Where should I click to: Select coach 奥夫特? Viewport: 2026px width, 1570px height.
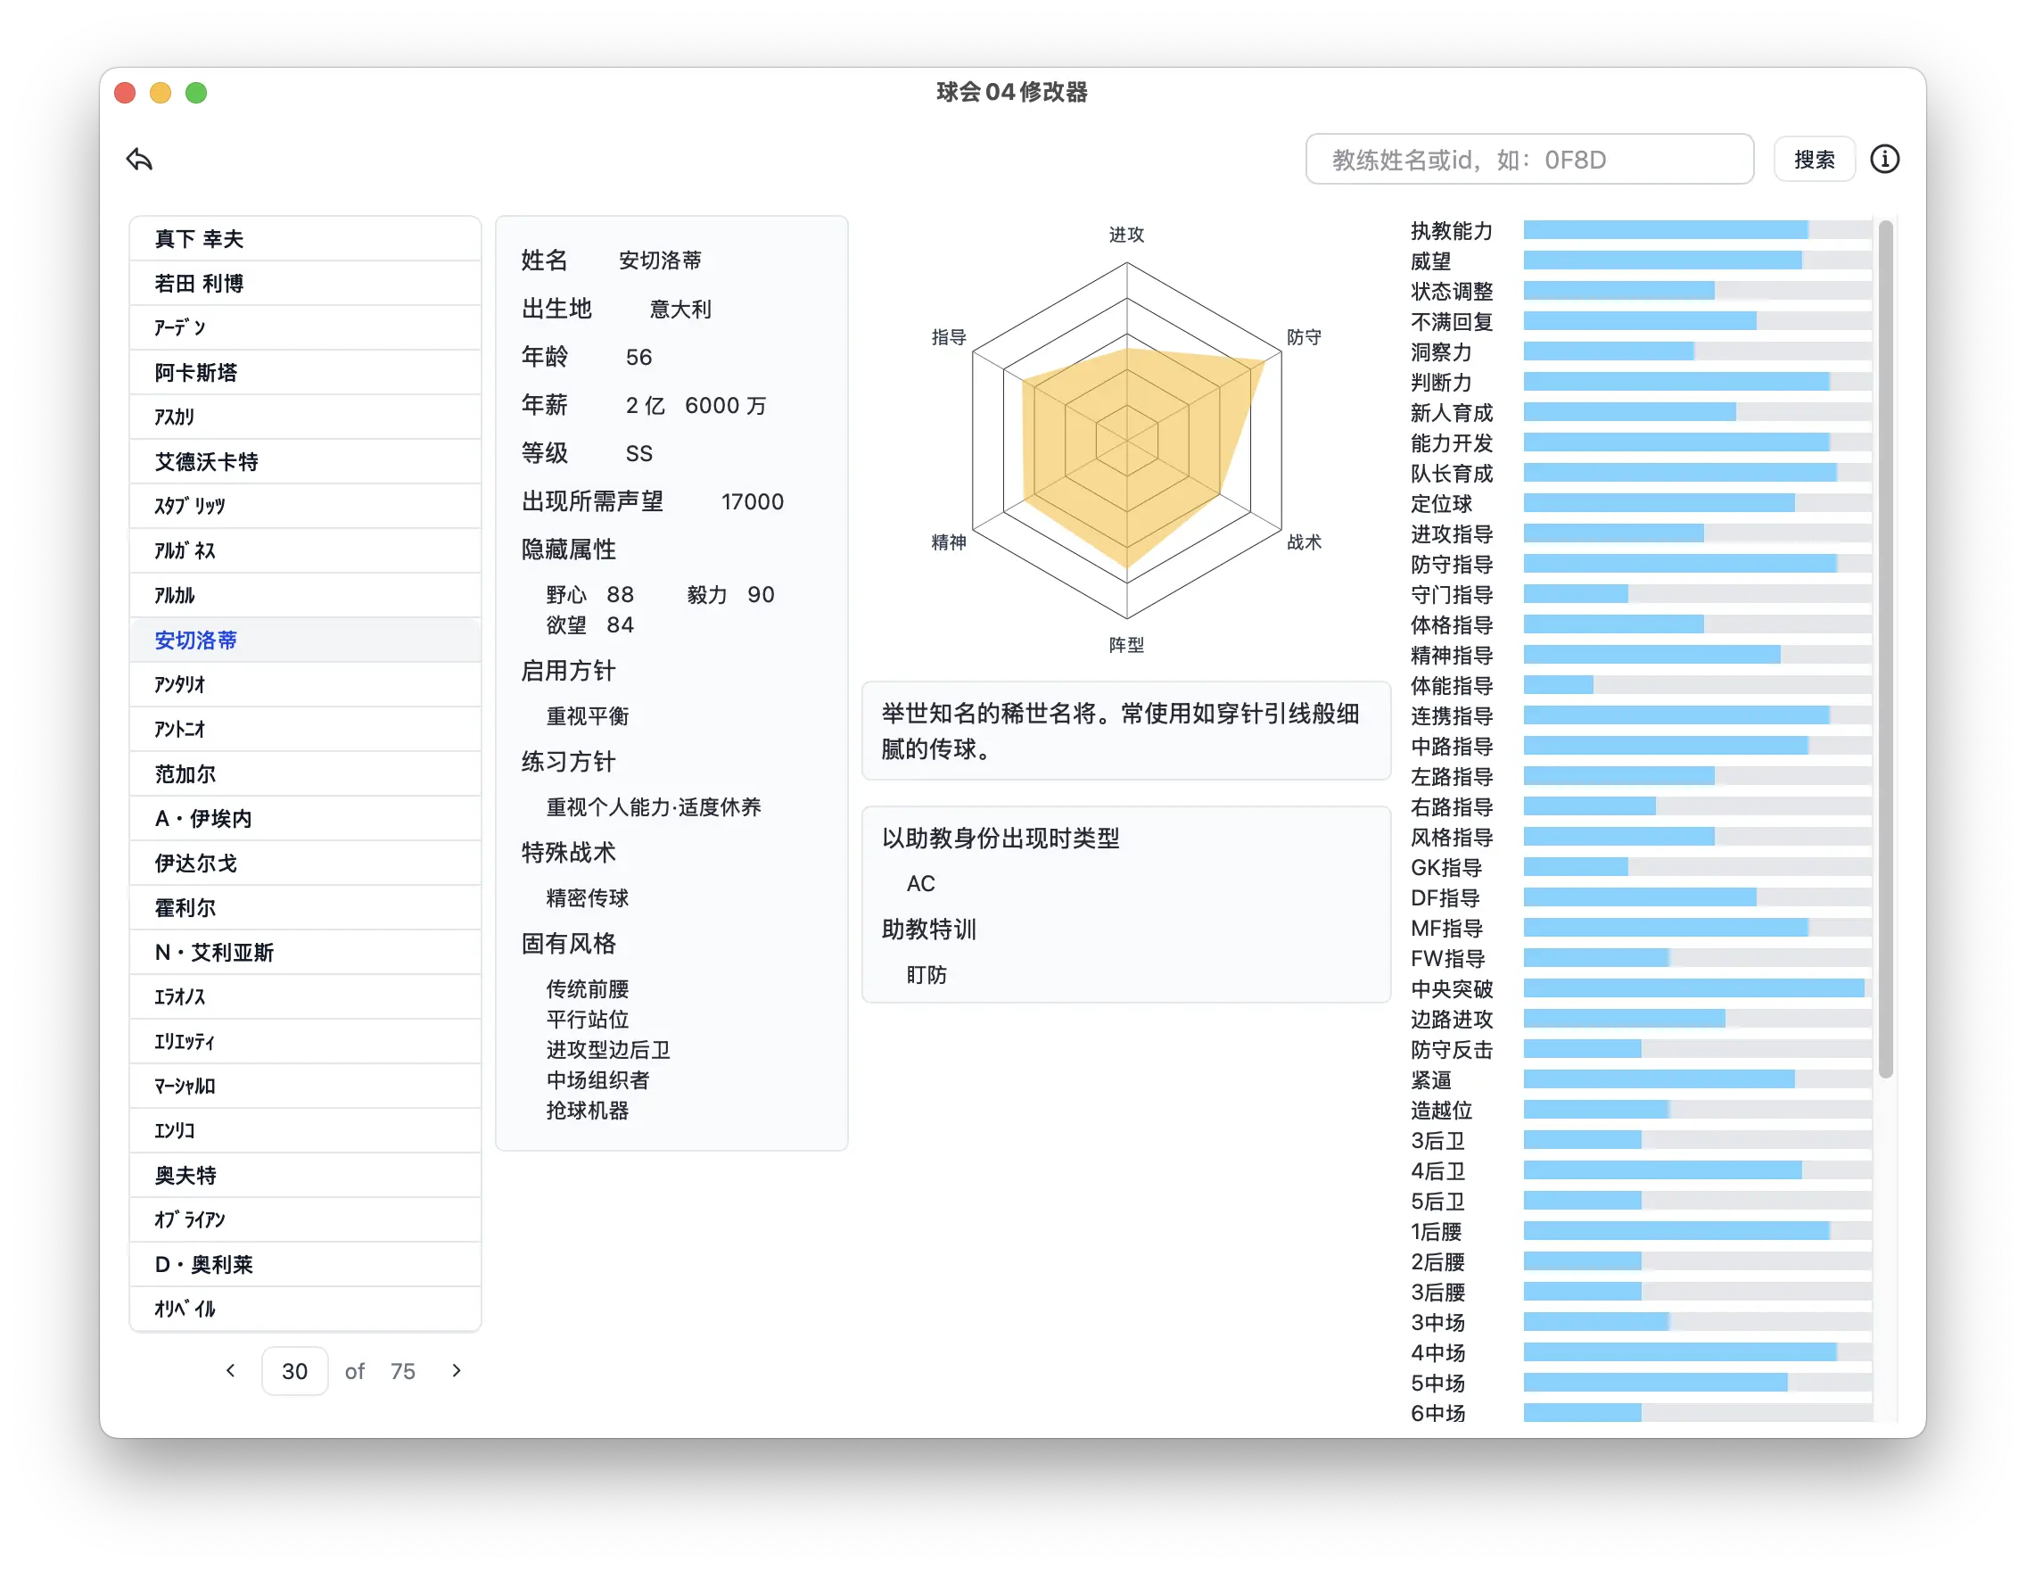[x=185, y=1175]
